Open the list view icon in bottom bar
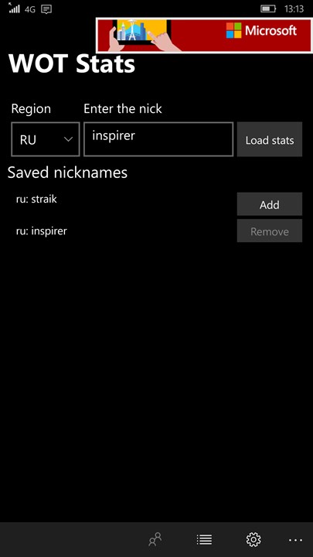Screen dimensions: 313x557 click(204, 540)
